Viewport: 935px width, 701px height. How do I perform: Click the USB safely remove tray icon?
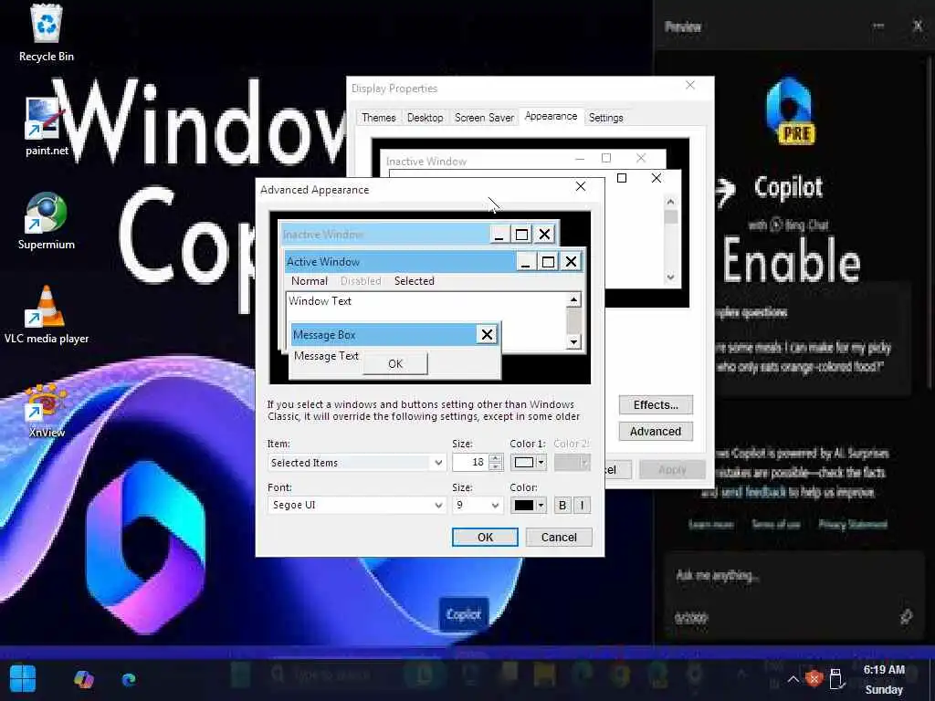836,678
